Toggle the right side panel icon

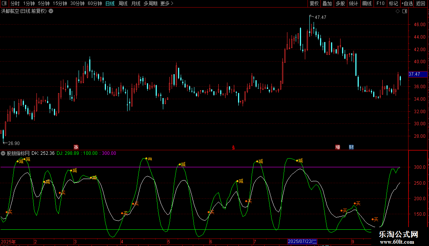click(405, 11)
